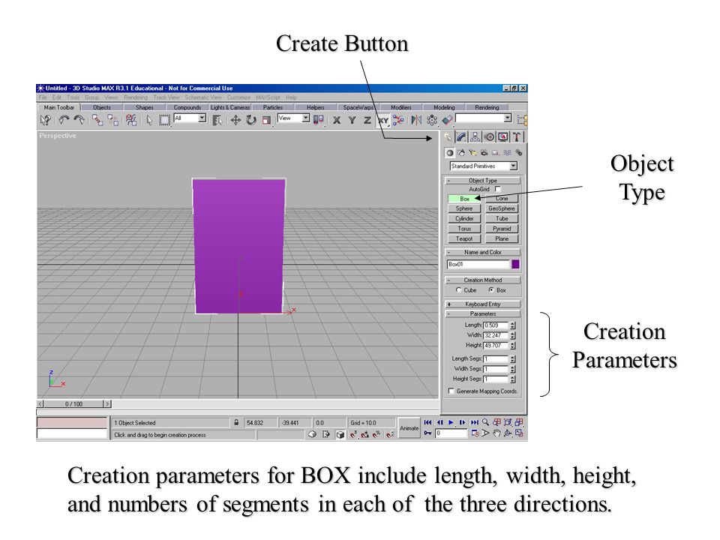
Task: Toggle the Selection Lock padlock icon
Action: pyautogui.click(x=236, y=422)
